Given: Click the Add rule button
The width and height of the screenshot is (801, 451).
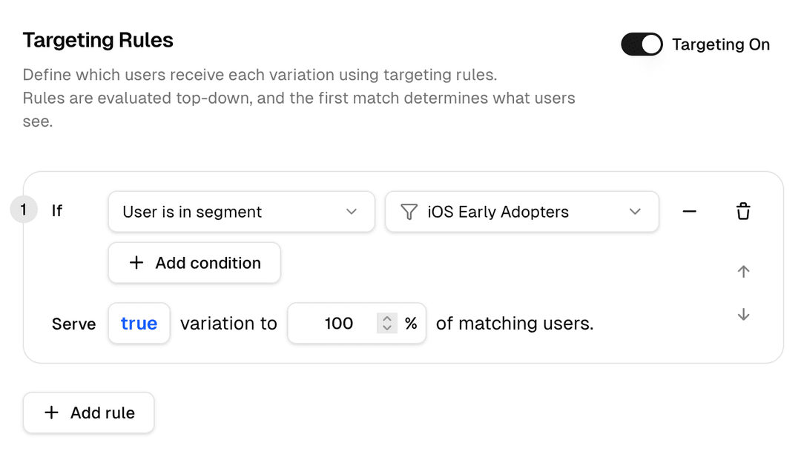Looking at the screenshot, I should pyautogui.click(x=88, y=412).
